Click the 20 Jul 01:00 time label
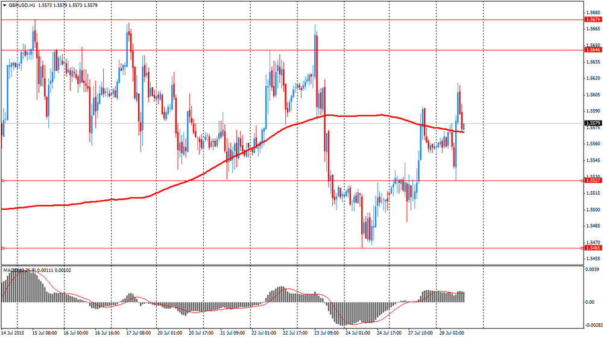Image resolution: width=603 pixels, height=337 pixels. click(170, 333)
